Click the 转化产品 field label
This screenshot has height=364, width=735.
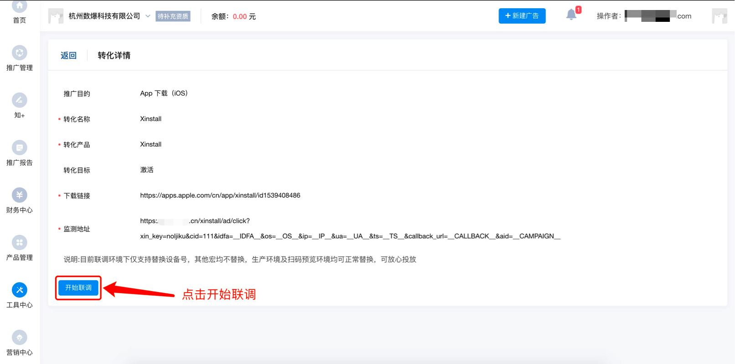tap(77, 145)
